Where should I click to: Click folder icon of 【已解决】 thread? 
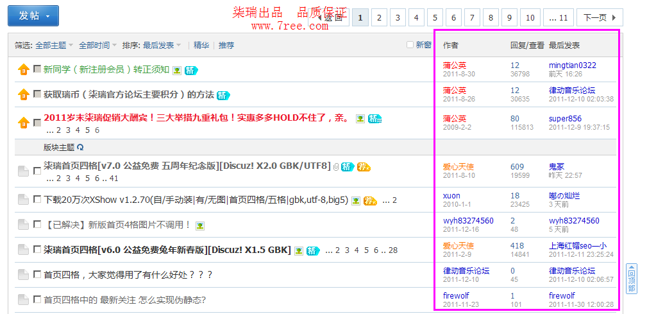pos(23,225)
